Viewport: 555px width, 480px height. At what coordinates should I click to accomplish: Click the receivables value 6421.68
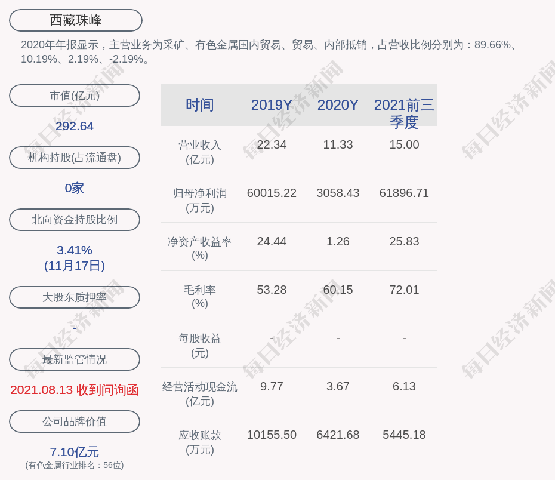(338, 435)
